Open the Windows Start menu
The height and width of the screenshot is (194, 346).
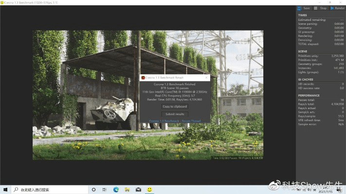[x=5, y=189]
